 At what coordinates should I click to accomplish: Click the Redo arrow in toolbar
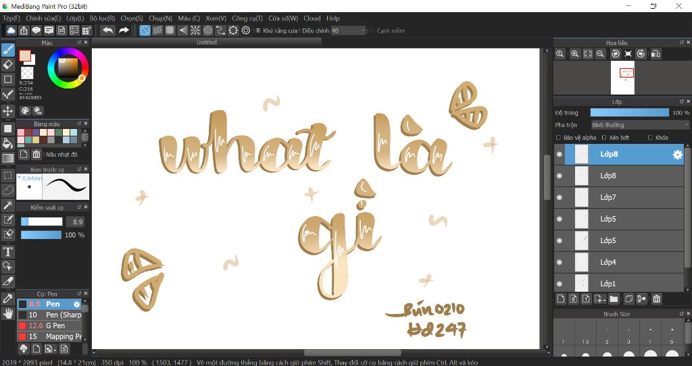coord(124,30)
